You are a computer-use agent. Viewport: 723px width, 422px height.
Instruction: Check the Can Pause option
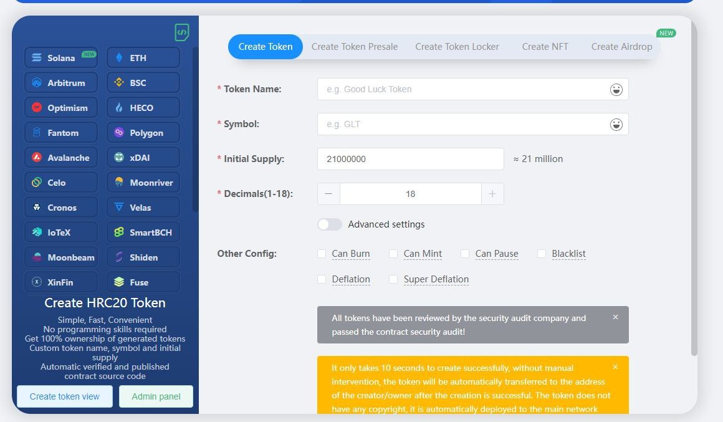(x=465, y=254)
